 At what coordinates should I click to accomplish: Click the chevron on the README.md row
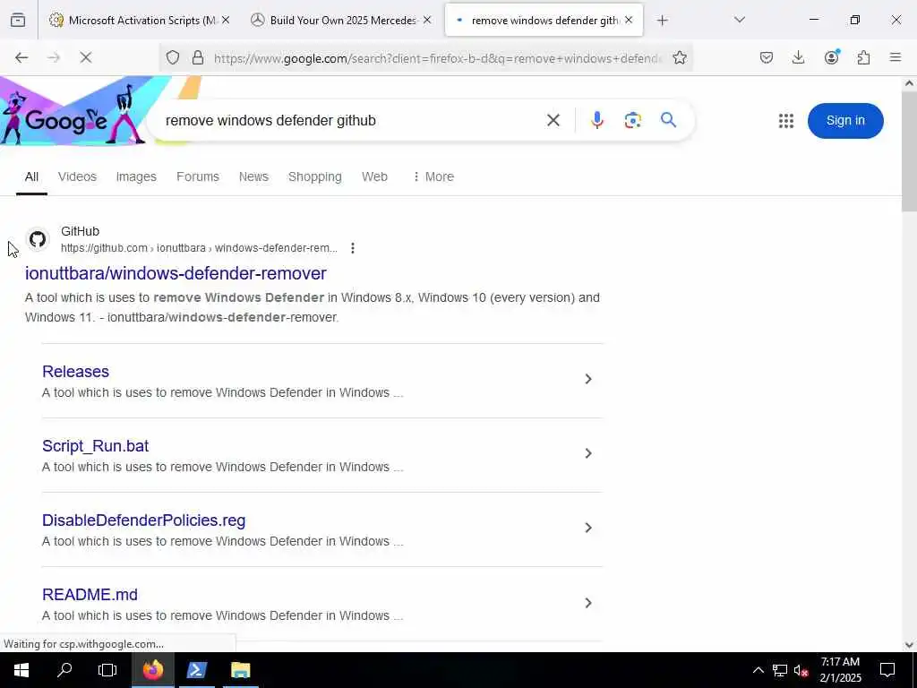588,603
